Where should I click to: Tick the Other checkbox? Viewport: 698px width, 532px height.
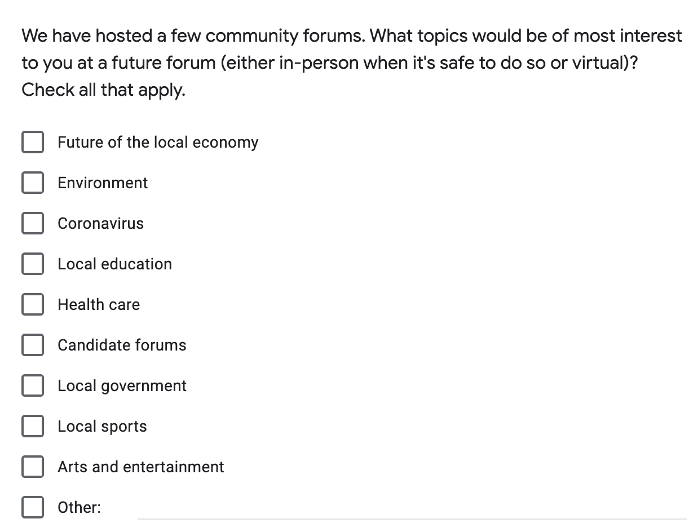click(x=33, y=507)
